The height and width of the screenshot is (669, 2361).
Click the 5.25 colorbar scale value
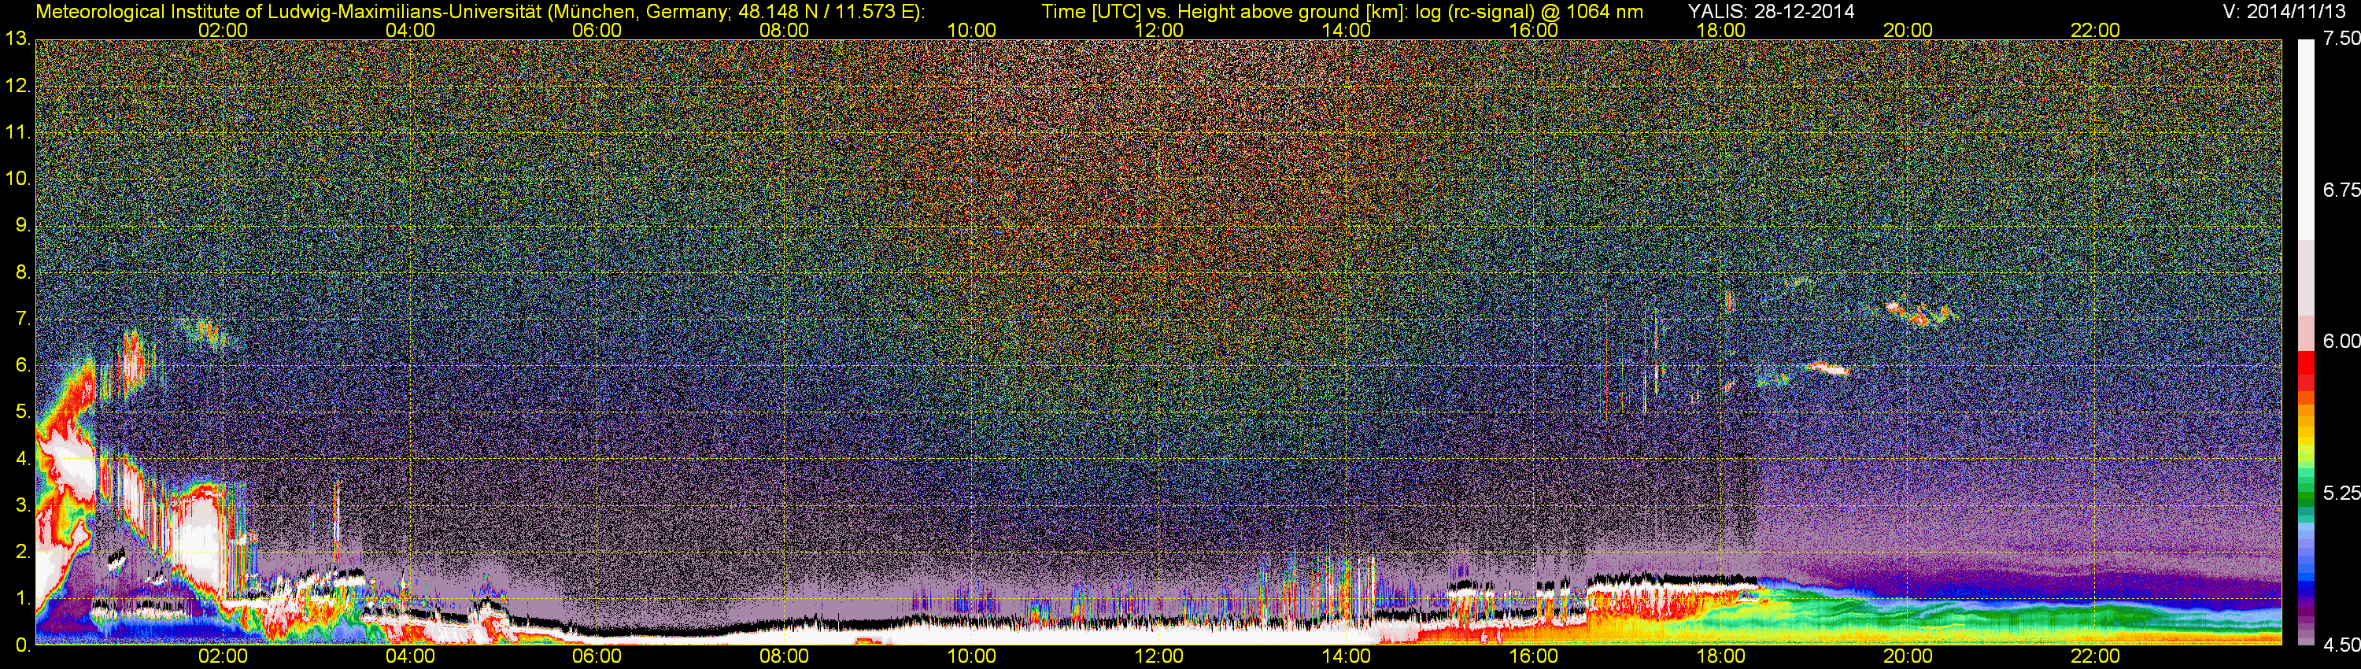(2341, 493)
